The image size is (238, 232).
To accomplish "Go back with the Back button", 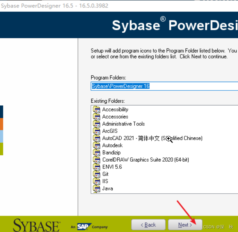I will [x=148, y=225].
